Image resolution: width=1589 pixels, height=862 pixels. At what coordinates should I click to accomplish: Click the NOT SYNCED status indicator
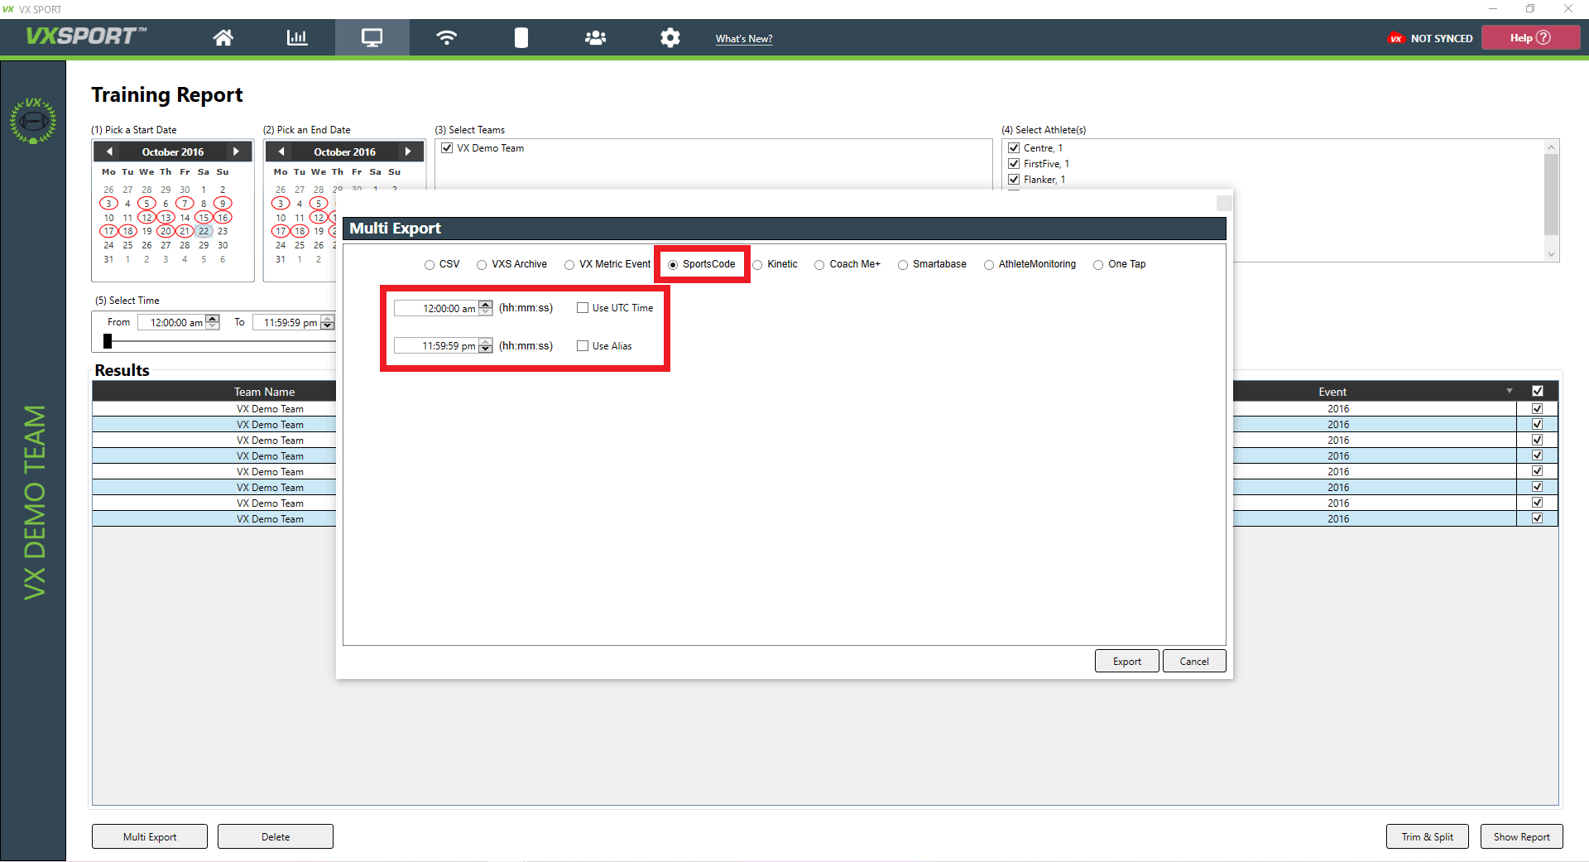pos(1429,38)
